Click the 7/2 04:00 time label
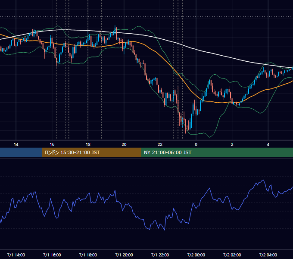This screenshot has width=293, height=259. 268,255
